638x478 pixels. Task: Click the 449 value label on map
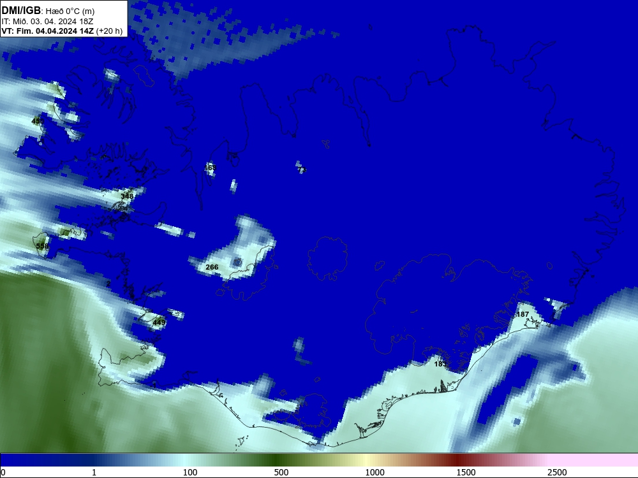[159, 322]
